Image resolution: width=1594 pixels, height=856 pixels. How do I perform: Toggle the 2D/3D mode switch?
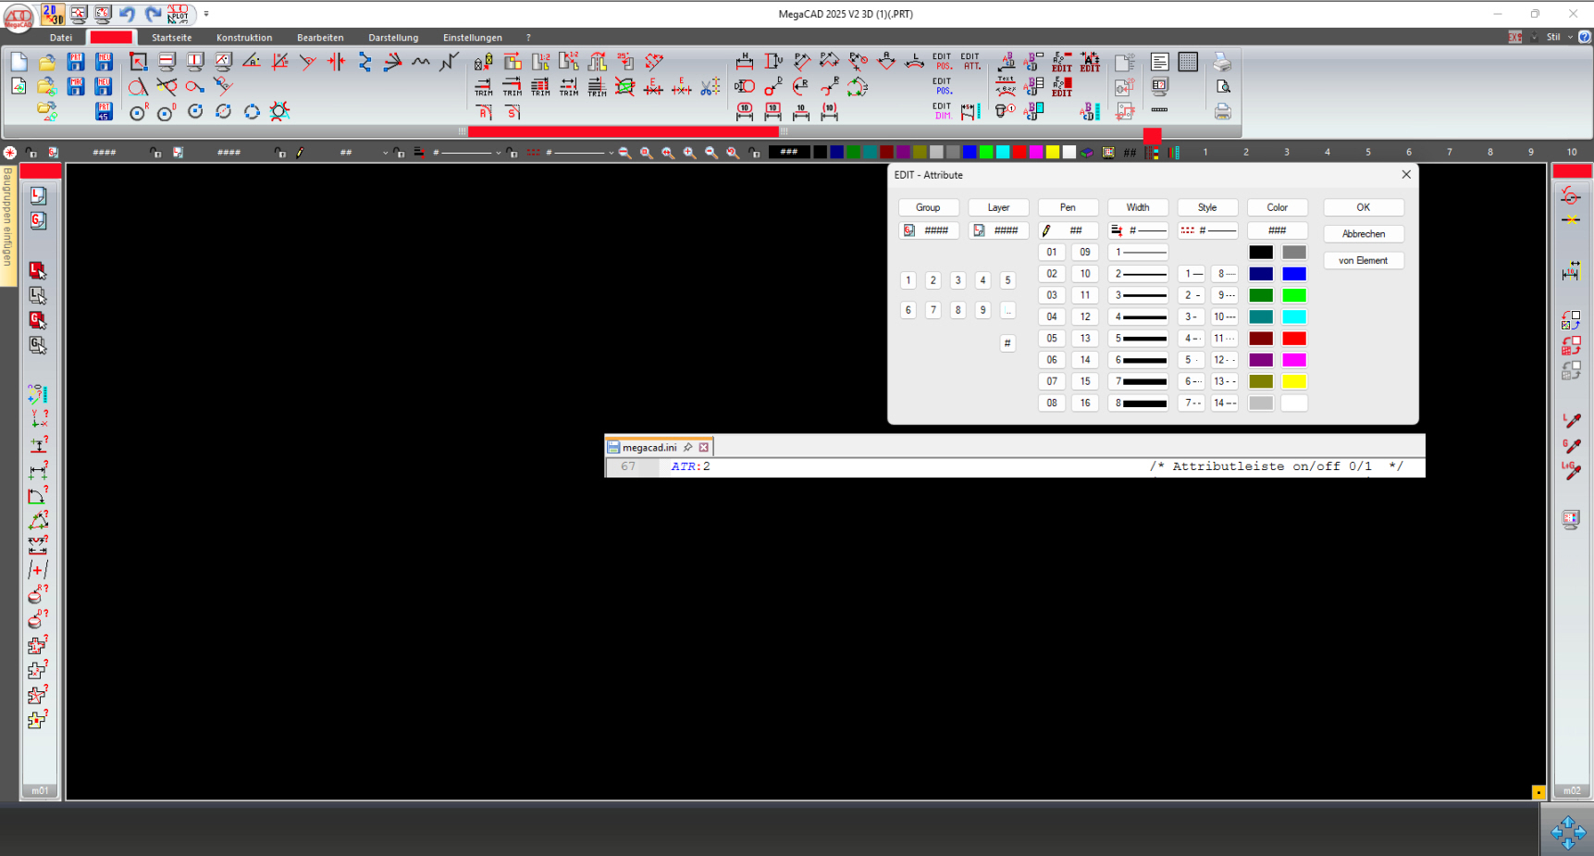point(53,14)
